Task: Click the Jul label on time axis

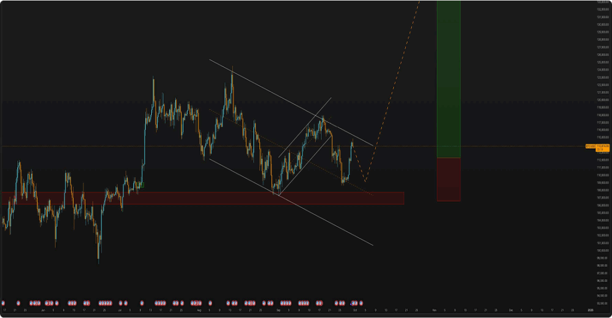Action: (120, 311)
